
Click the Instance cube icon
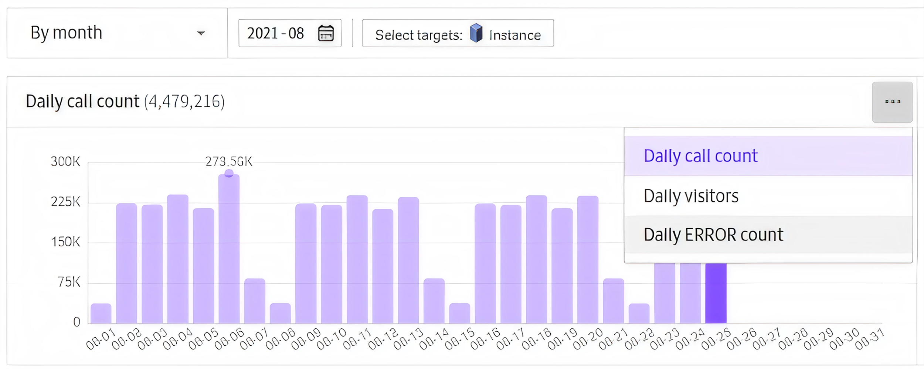point(476,33)
